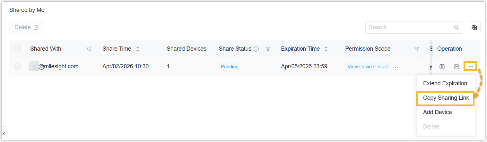The width and height of the screenshot is (487, 142).
Task: Sort by Expiration Time arrows
Action: tap(326, 49)
